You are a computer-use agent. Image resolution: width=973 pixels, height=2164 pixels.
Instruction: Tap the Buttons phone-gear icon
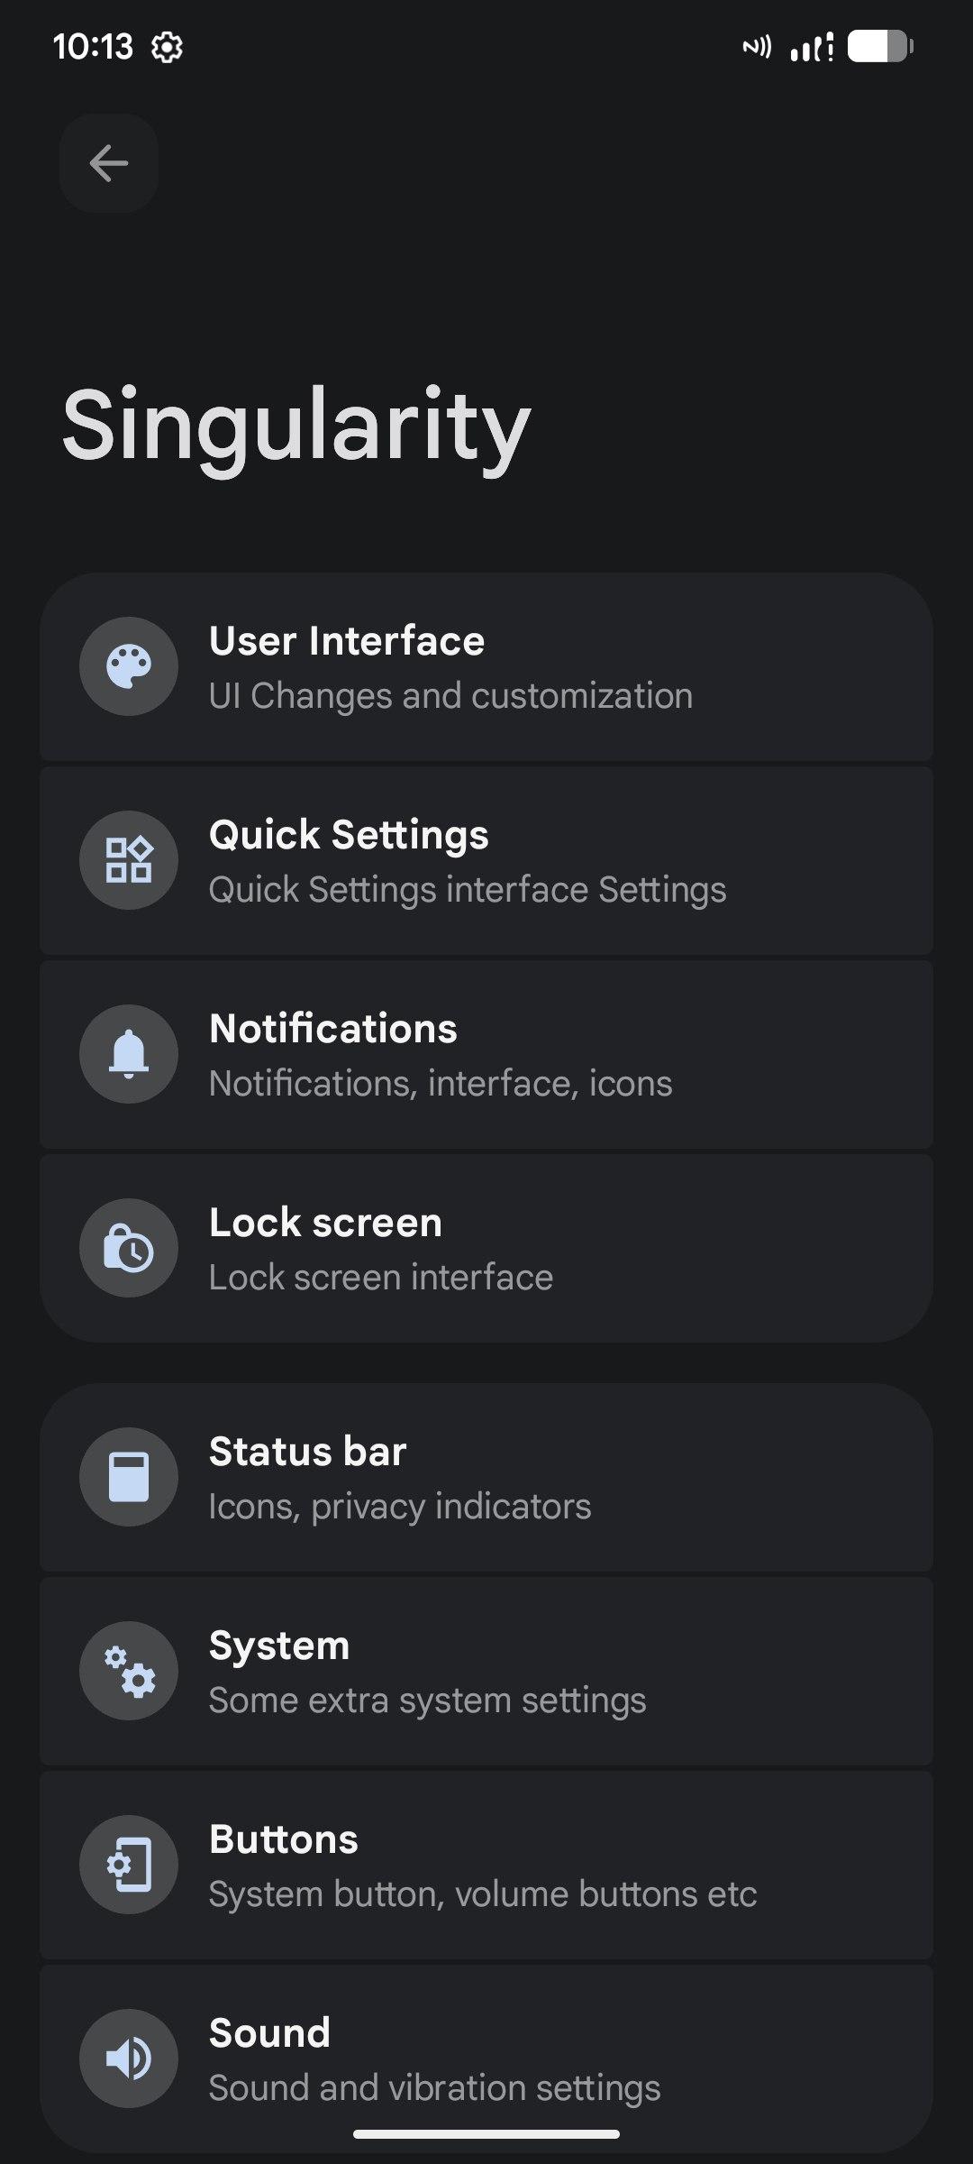[129, 1865]
